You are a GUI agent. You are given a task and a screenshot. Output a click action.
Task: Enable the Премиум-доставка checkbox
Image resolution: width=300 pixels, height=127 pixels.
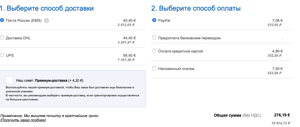pos(10,80)
